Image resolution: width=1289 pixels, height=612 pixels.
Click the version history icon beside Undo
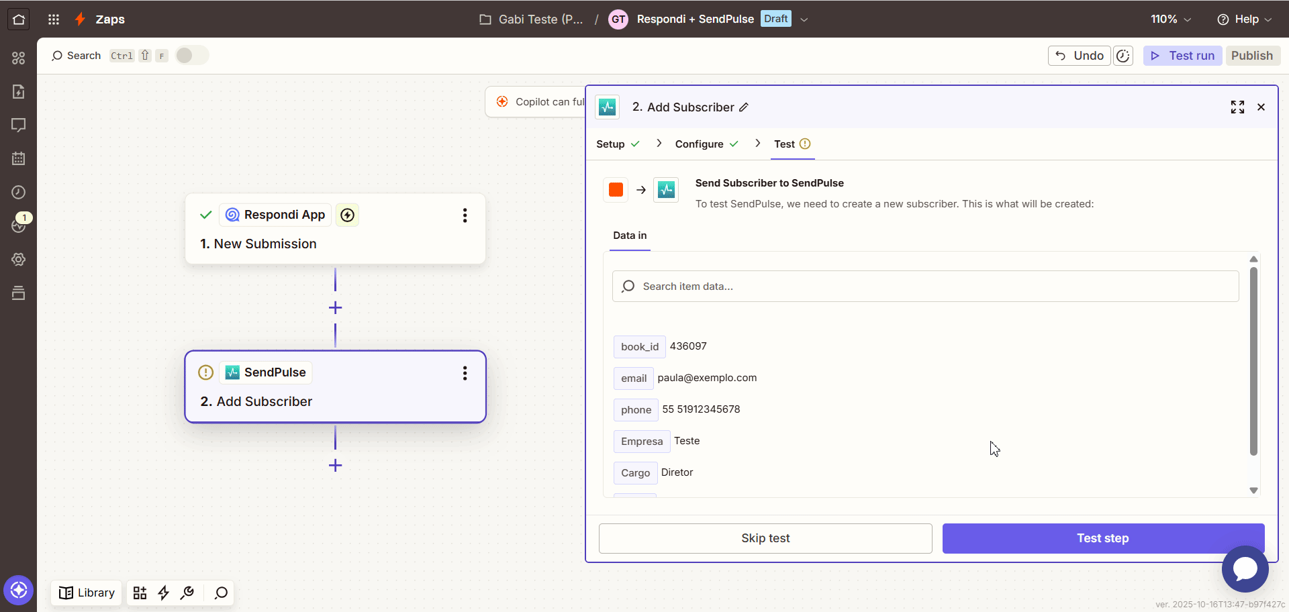1123,56
